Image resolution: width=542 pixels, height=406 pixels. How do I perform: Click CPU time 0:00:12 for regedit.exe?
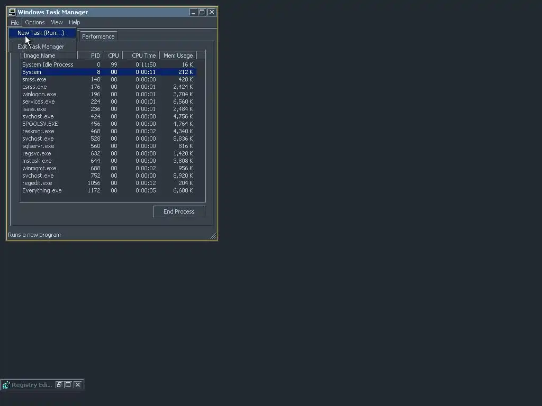click(x=146, y=183)
